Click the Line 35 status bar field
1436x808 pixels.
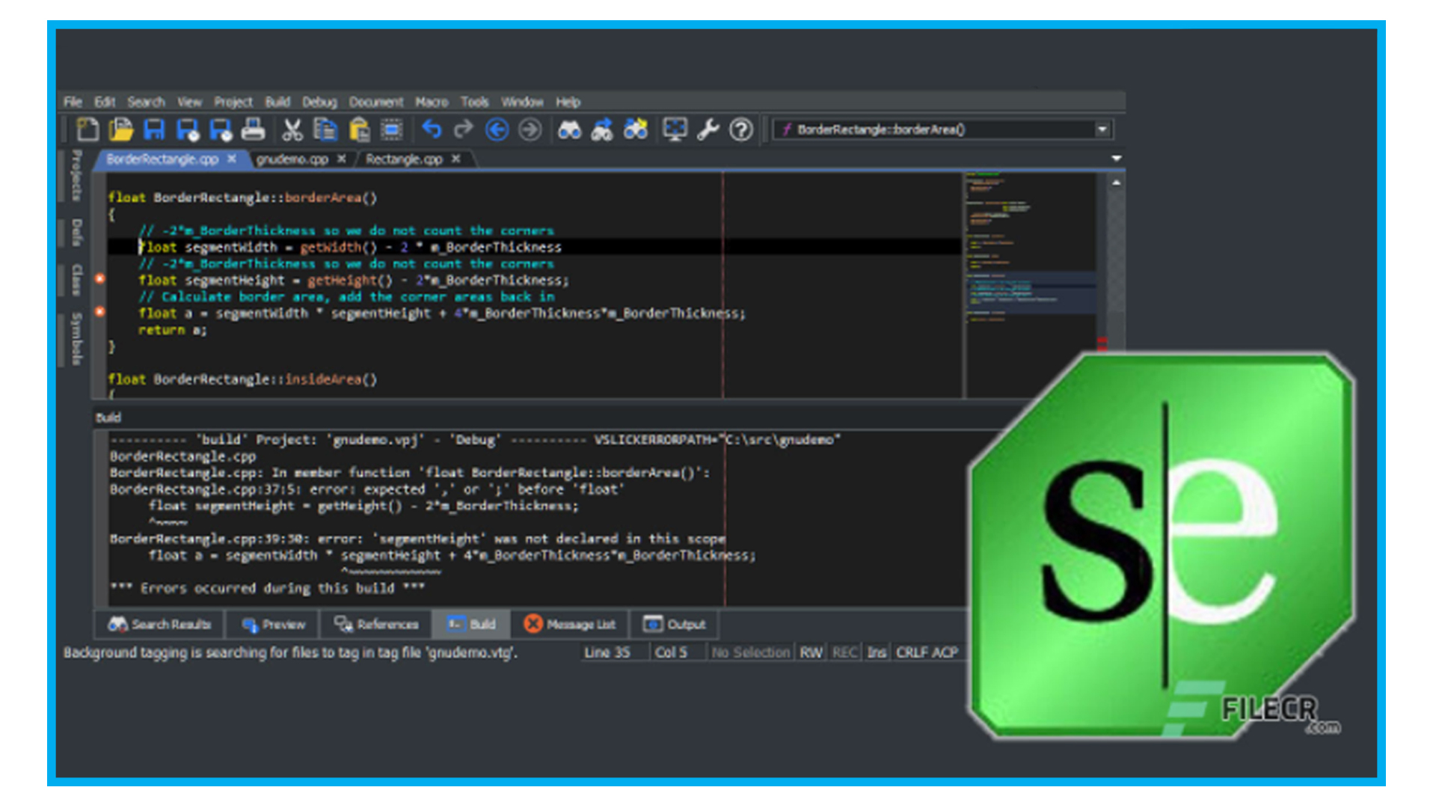pos(607,652)
